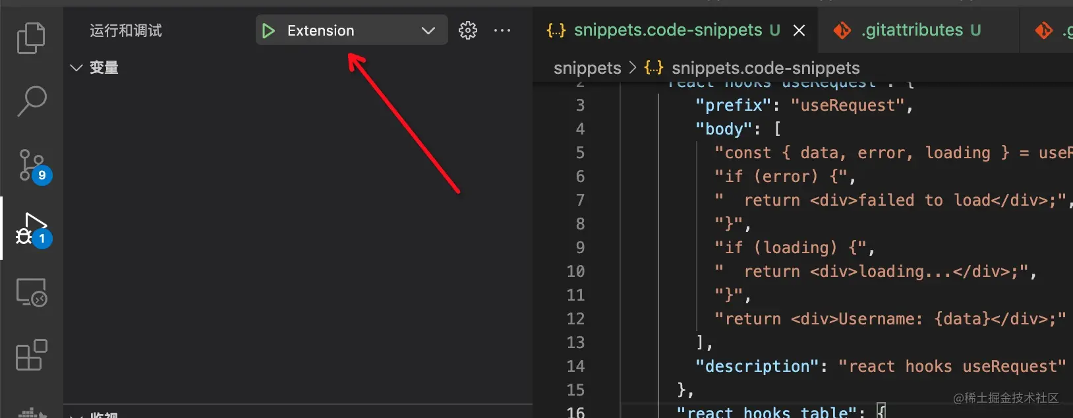This screenshot has height=418, width=1073.
Task: Click the snippets.code-snippets file breadcrumb
Action: point(765,68)
